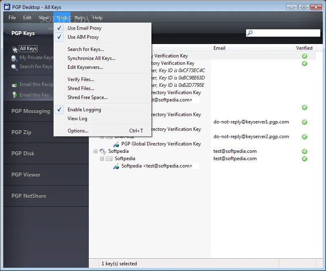Click the Search for Keys magnifier icon in sidebar
Image resolution: width=326 pixels, height=271 pixels.
click(14, 67)
